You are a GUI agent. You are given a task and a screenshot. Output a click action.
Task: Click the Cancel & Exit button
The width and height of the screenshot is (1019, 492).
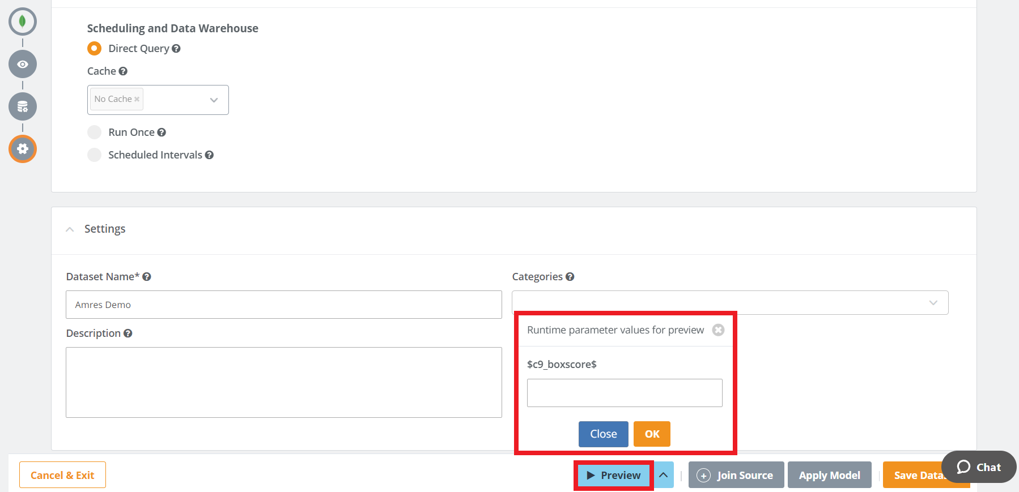pos(62,475)
